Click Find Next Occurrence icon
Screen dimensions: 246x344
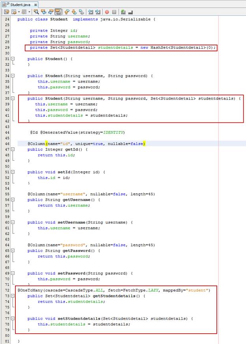pyautogui.click(x=51, y=12)
